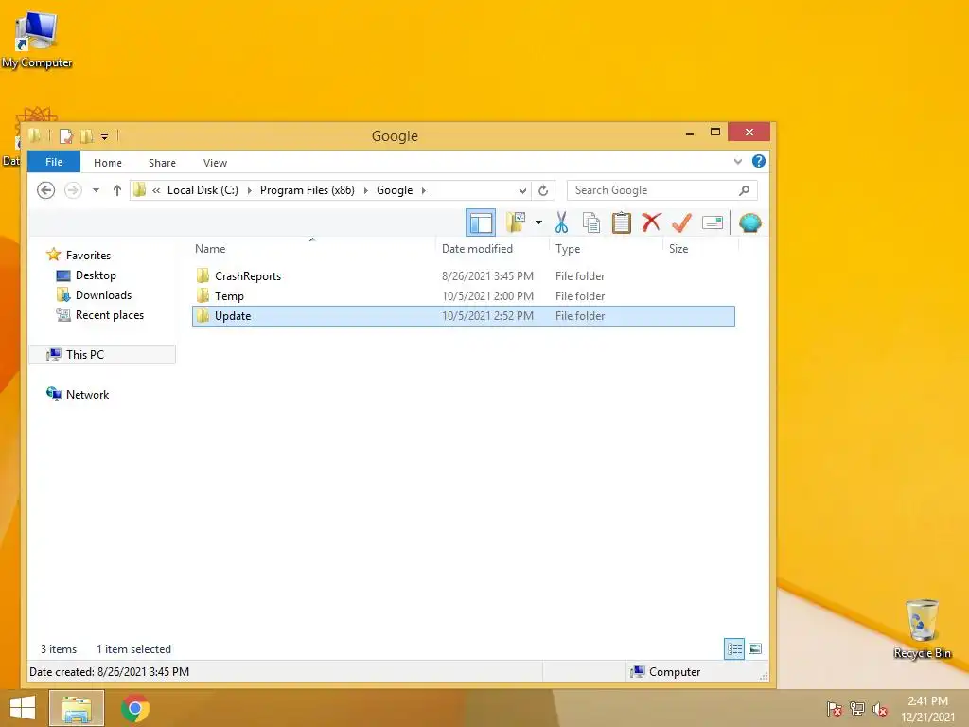Click the muted volume tray icon
The height and width of the screenshot is (727, 969).
click(880, 709)
